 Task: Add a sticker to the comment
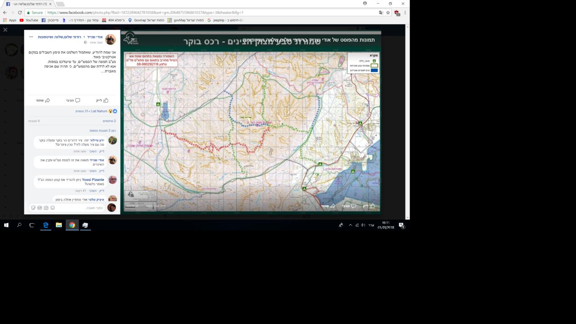[x=33, y=208]
